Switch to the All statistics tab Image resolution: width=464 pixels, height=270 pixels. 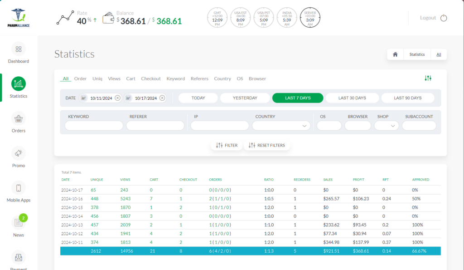[66, 79]
